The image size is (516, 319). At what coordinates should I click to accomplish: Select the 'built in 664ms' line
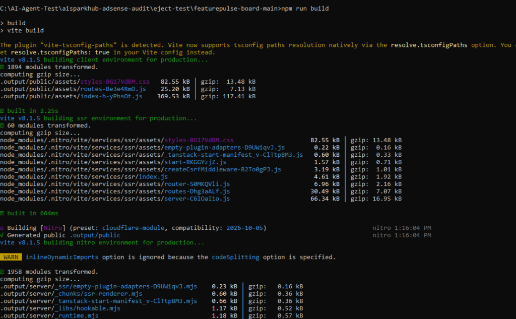coord(29,213)
